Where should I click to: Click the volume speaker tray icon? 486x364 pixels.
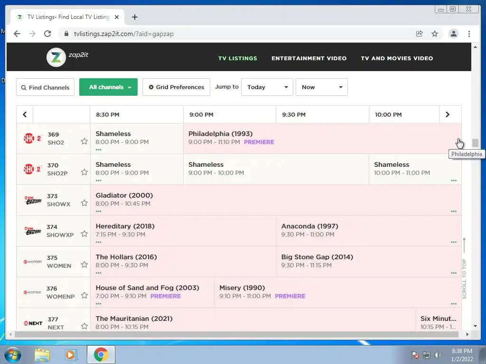(x=438, y=355)
